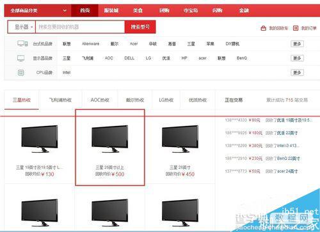Click the recycle search input field
Image resolution: width=320 pixels, height=232 pixels.
(x=80, y=27)
